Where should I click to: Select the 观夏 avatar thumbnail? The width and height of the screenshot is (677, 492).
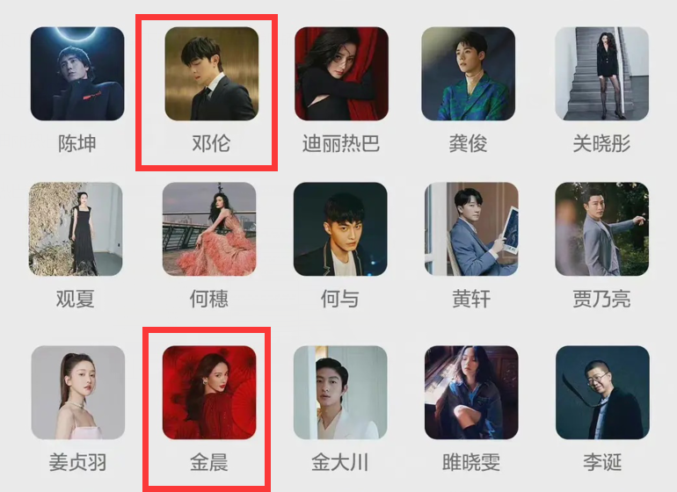(76, 229)
